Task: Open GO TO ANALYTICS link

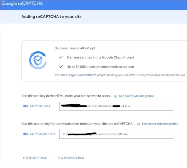Action: click(71, 158)
